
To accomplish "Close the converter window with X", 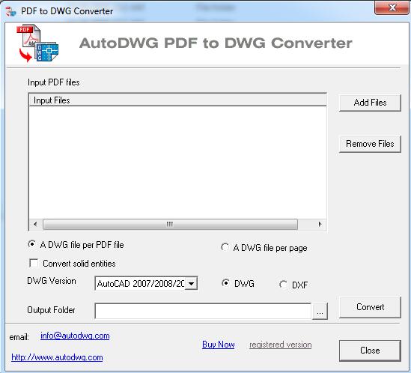I will 392,7.
